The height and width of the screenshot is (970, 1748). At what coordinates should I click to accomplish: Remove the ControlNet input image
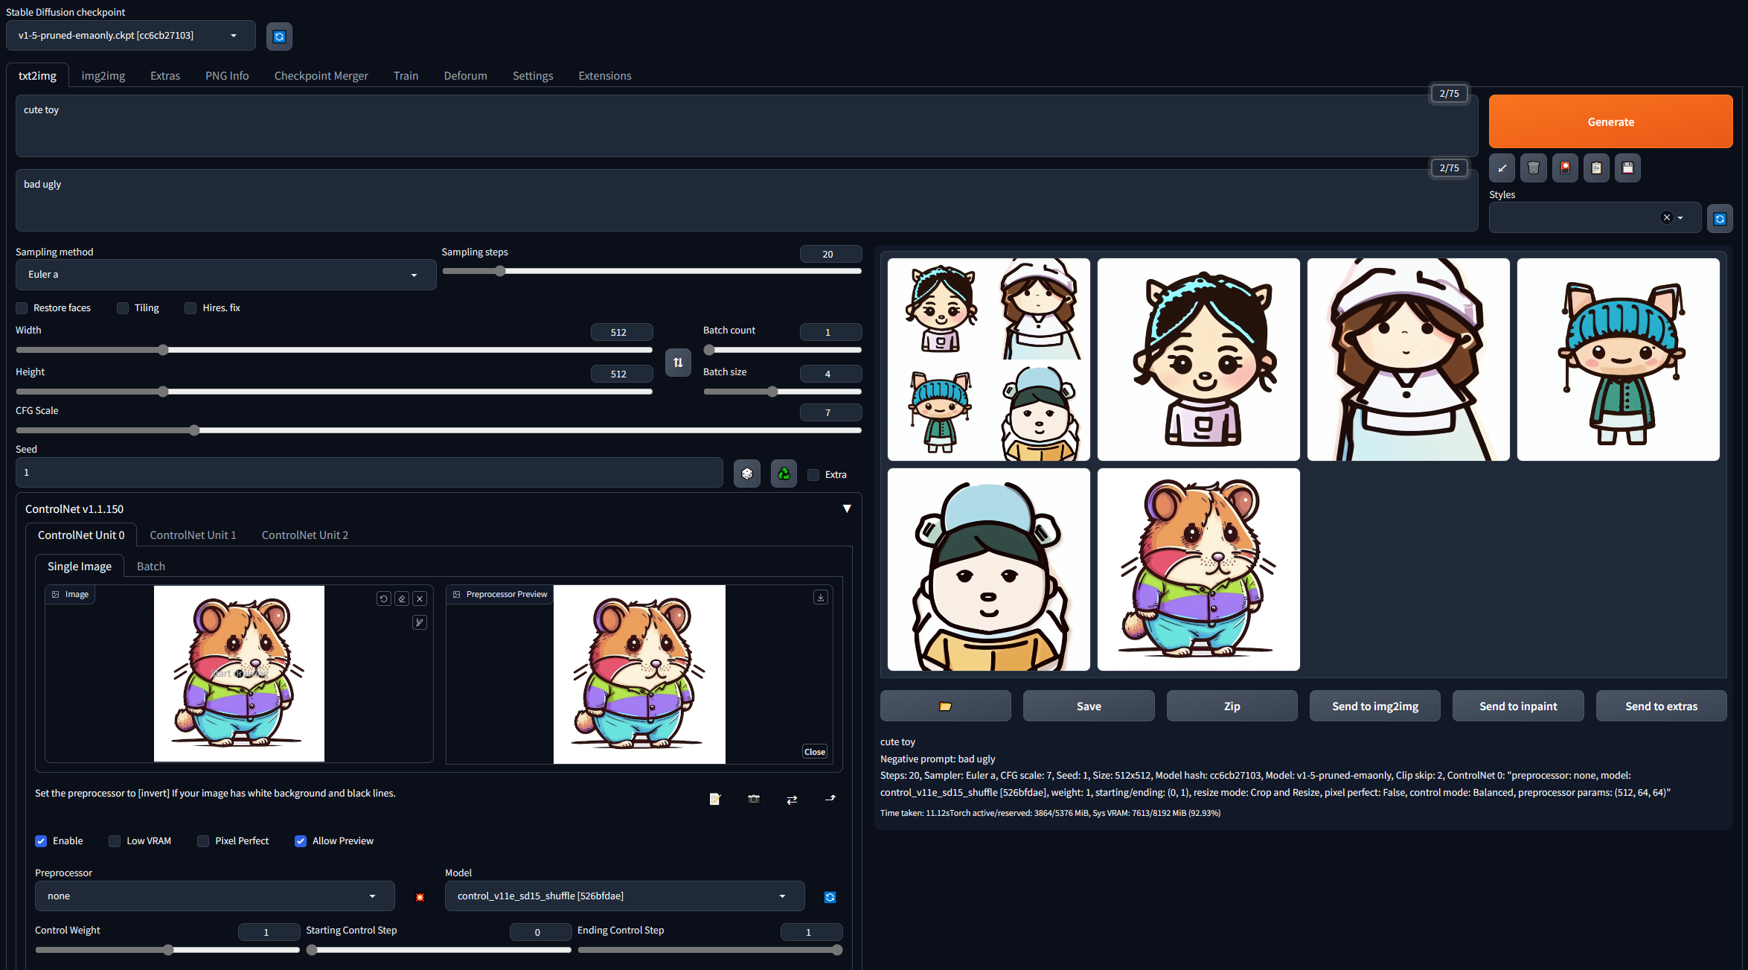point(420,599)
